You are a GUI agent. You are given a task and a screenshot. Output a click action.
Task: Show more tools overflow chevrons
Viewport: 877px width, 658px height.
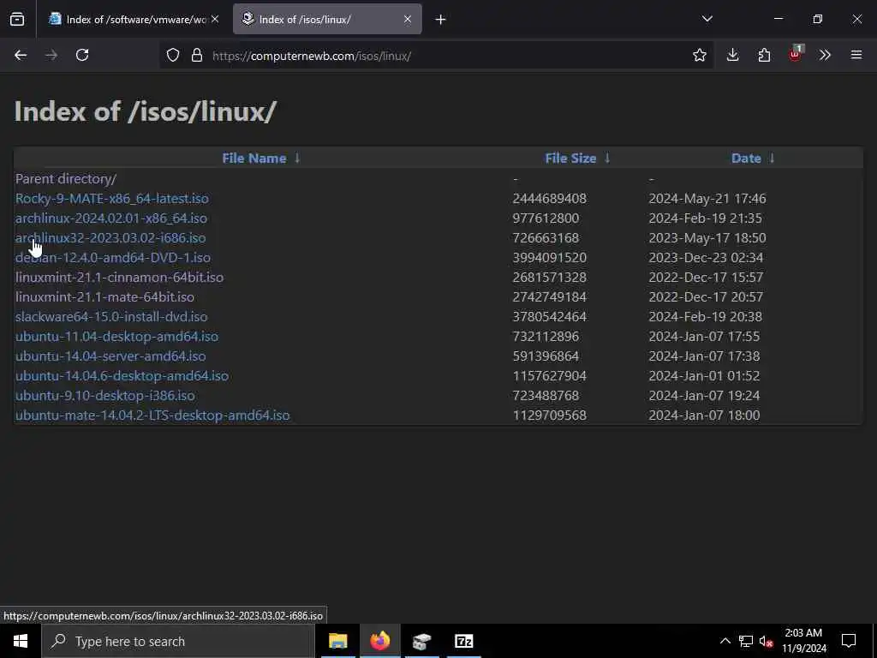tap(825, 55)
